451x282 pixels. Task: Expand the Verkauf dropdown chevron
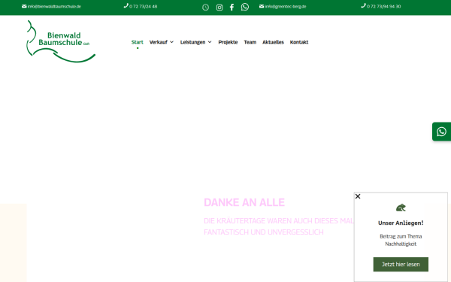[171, 42]
